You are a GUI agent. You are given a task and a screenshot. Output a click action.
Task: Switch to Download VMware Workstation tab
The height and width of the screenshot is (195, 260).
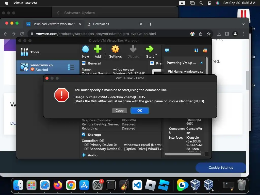[54, 24]
